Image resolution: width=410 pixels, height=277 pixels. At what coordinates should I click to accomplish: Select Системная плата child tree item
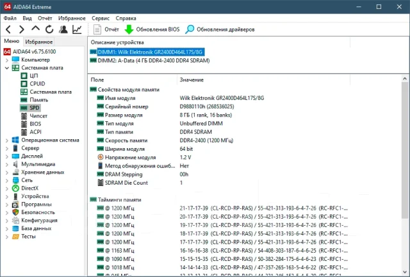(x=51, y=92)
